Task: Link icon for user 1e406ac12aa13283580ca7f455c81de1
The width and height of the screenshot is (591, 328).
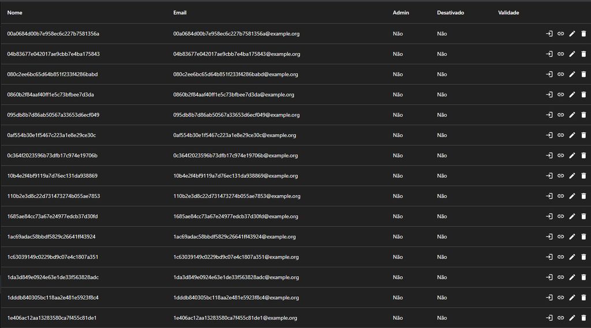Action: [x=561, y=318]
